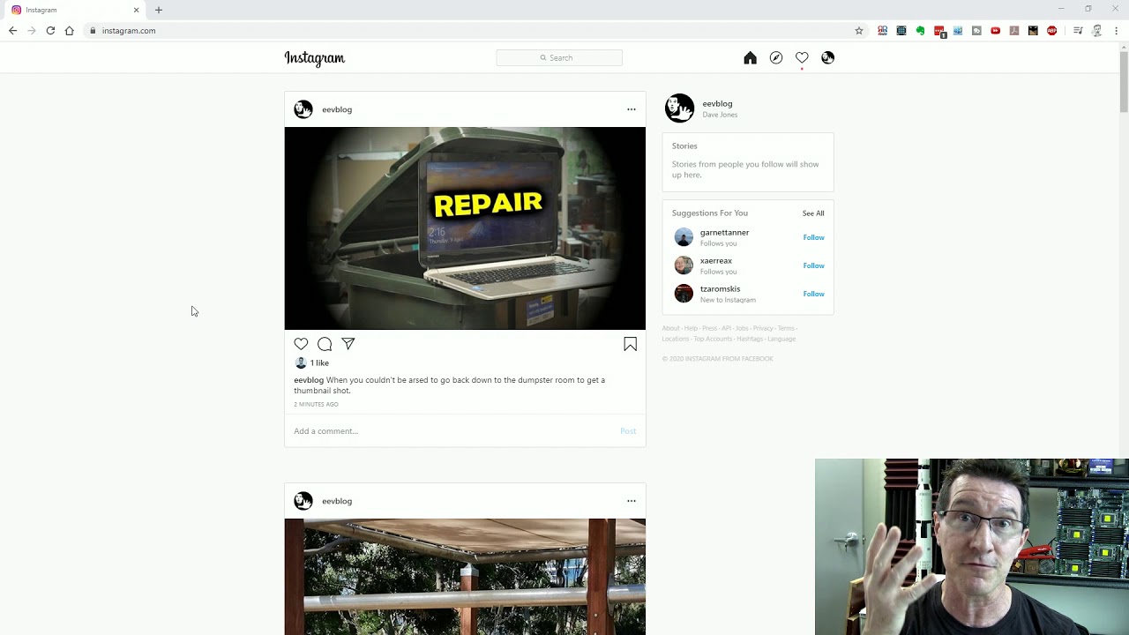Image resolution: width=1129 pixels, height=635 pixels.
Task: Follow garnettanner
Action: [813, 237]
